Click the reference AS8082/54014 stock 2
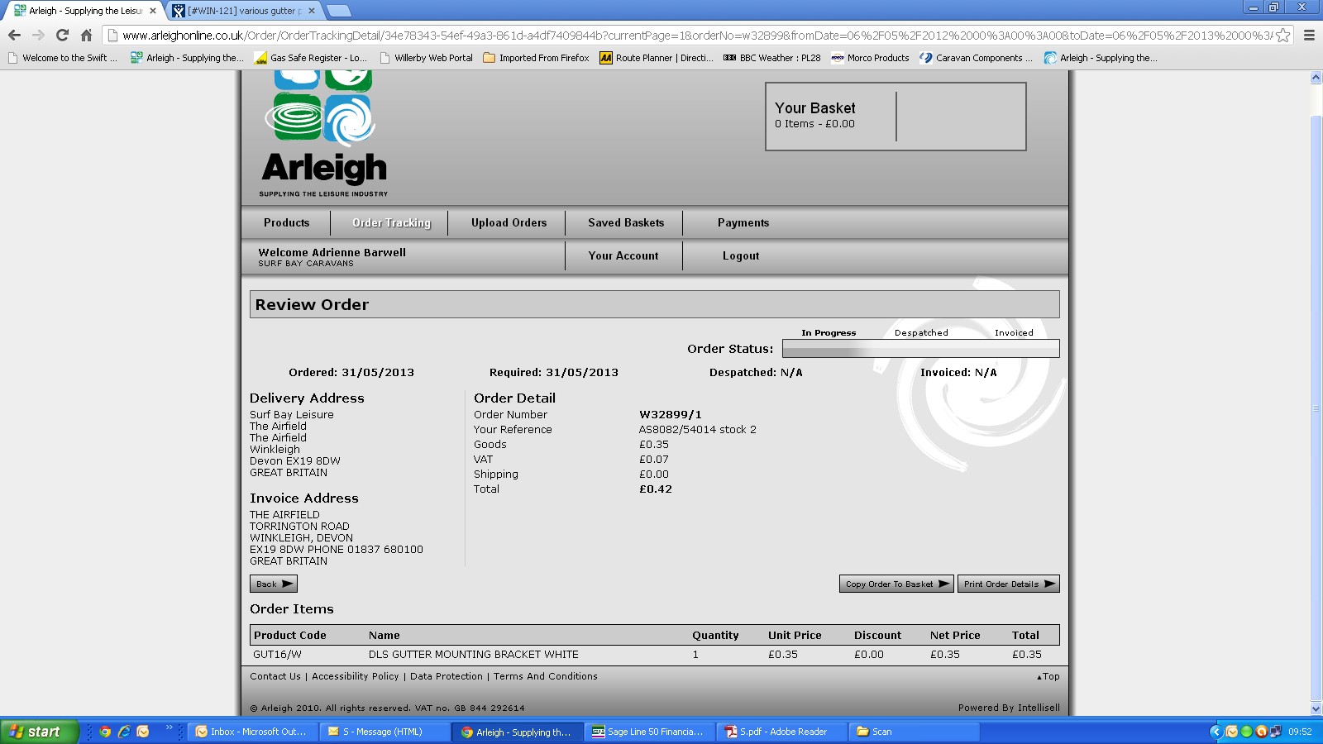This screenshot has height=744, width=1323. pos(698,430)
